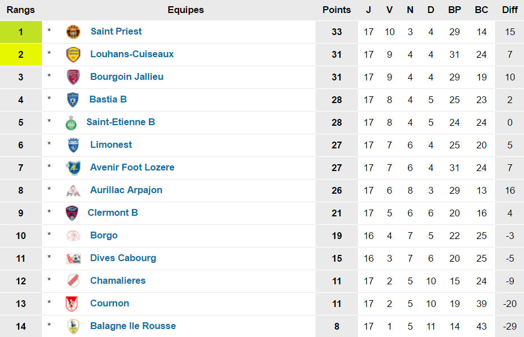
Task: Click the Bourgoin Jallieu team crest
Action: (x=73, y=77)
